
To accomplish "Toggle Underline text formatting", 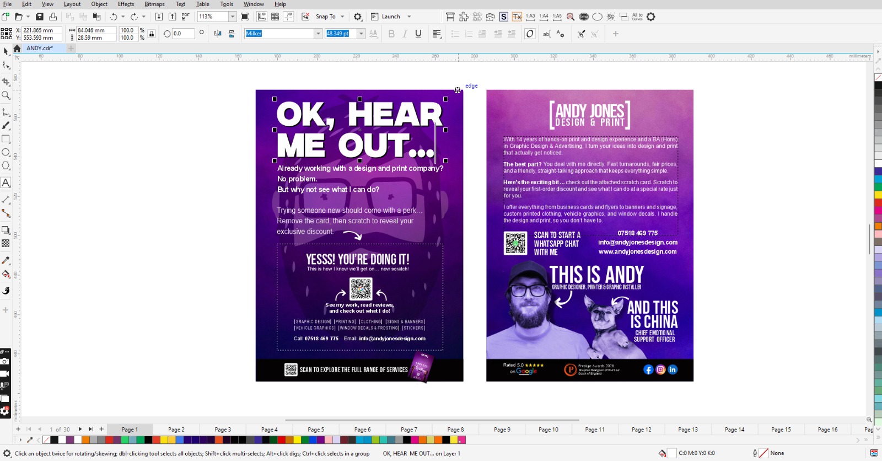I will pyautogui.click(x=418, y=34).
